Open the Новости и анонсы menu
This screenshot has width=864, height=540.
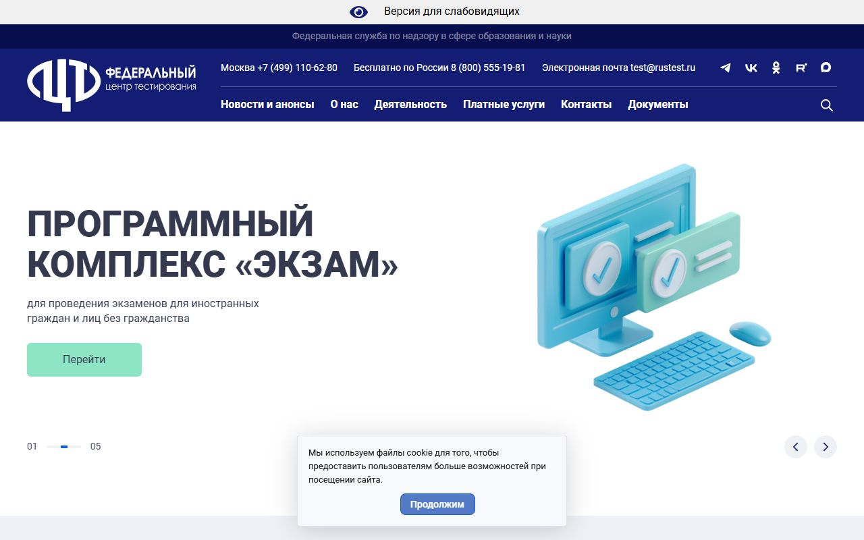[267, 105]
